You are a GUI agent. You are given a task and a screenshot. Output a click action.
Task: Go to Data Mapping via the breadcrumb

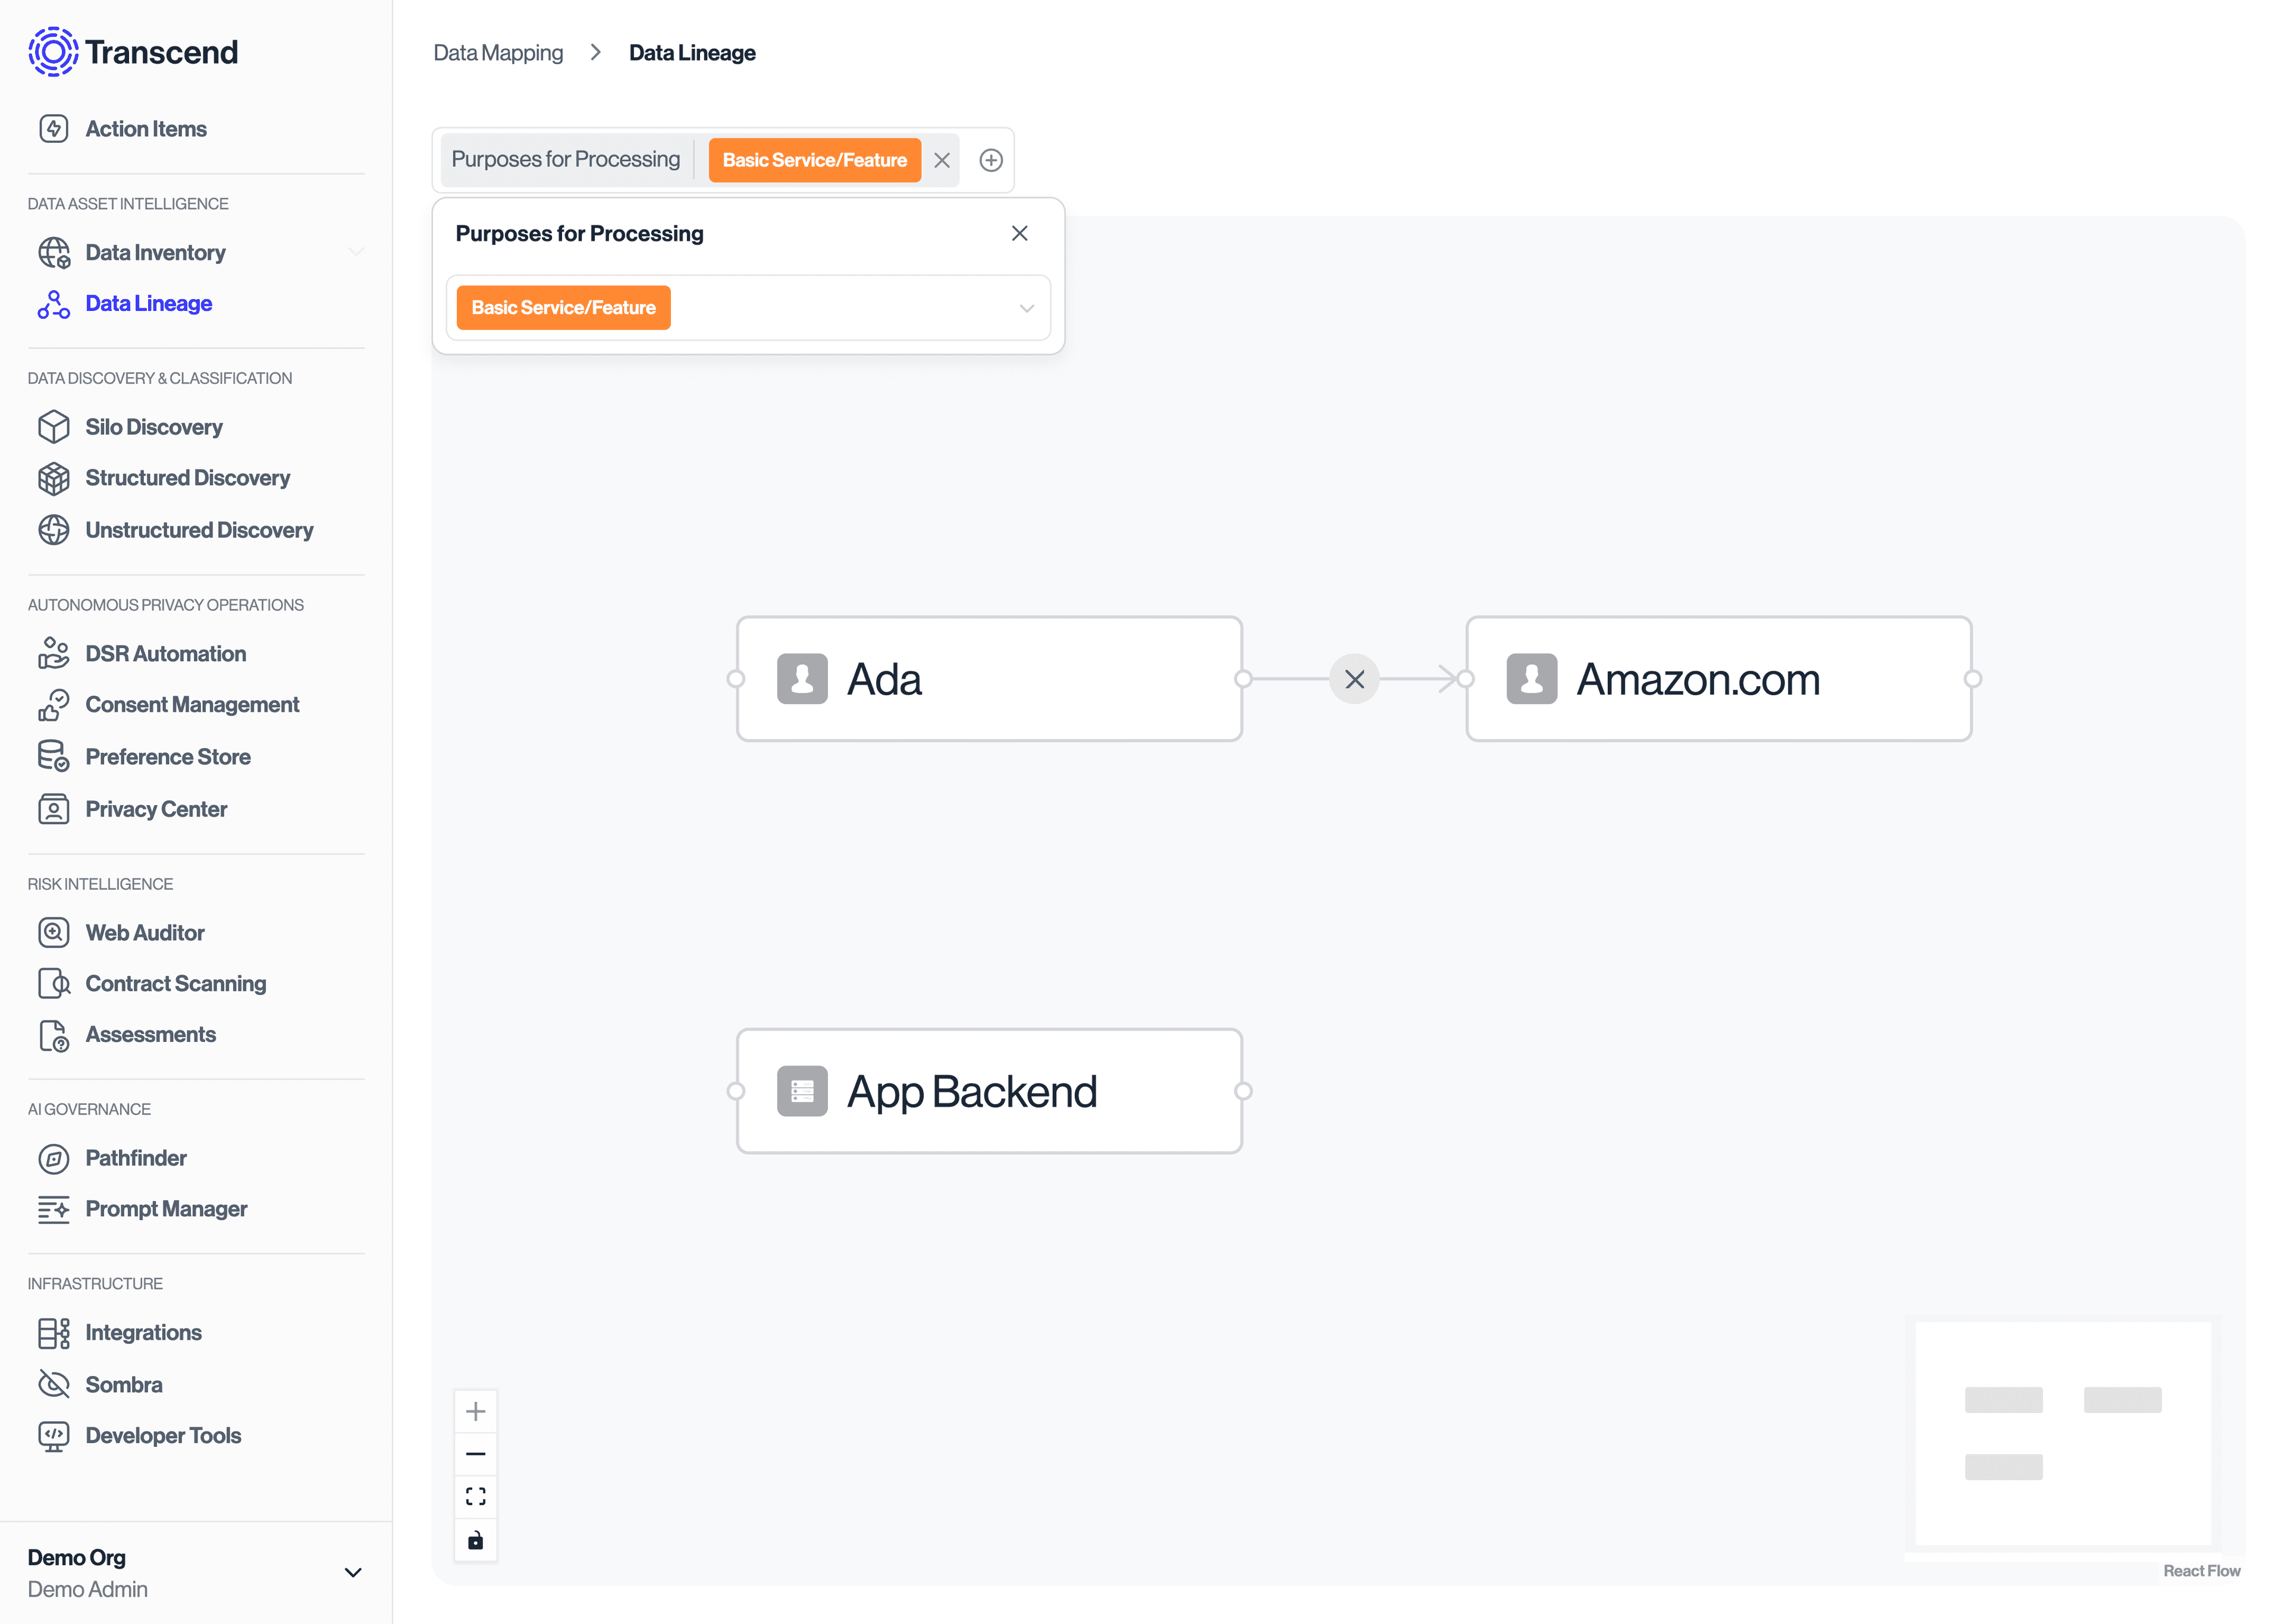point(498,52)
